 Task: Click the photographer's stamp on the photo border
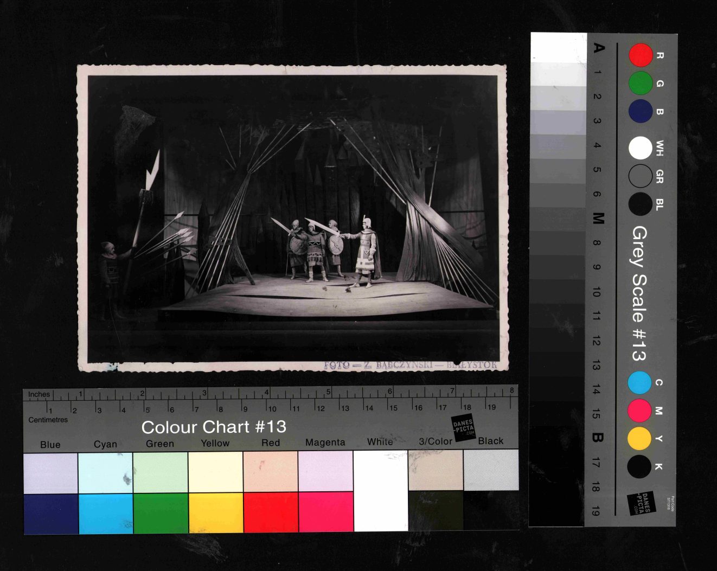[410, 365]
